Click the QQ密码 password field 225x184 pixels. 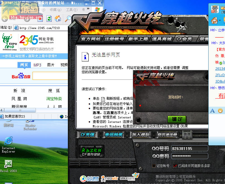click(189, 156)
